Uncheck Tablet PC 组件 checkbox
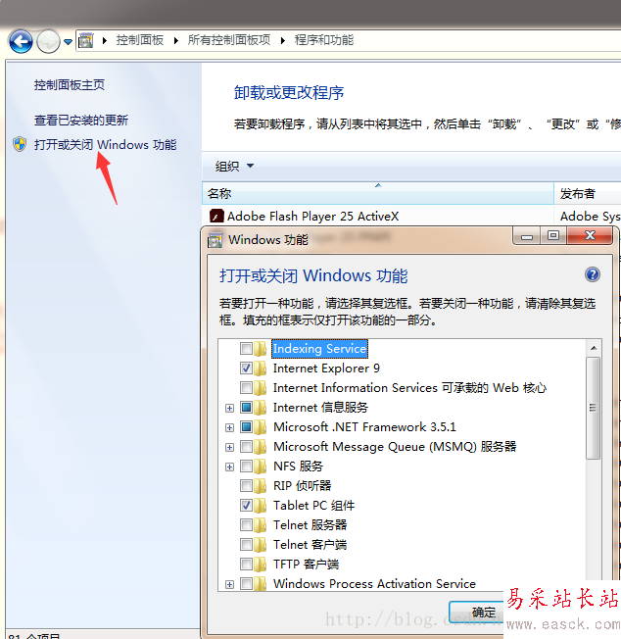This screenshot has width=621, height=639. pyautogui.click(x=246, y=506)
